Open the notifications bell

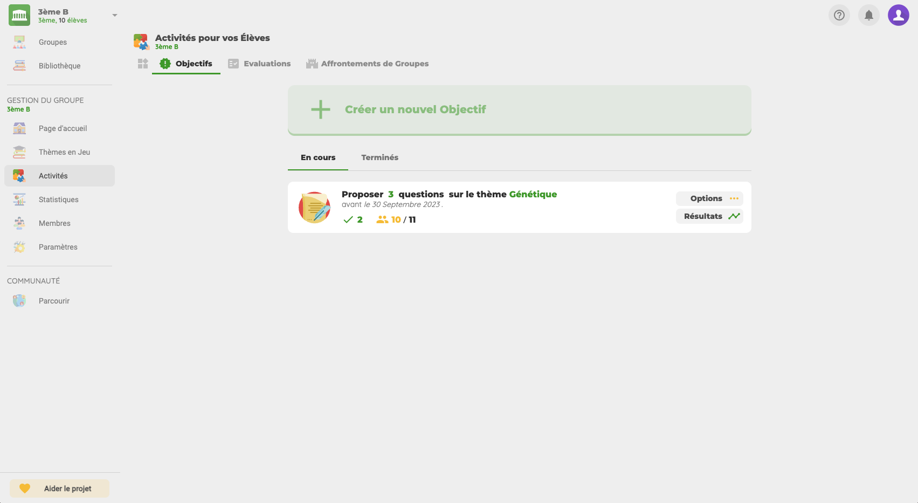pos(868,15)
